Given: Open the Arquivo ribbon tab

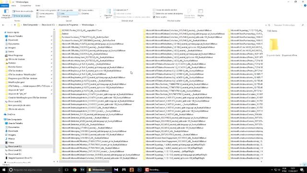Looking at the screenshot, I should (4, 6).
